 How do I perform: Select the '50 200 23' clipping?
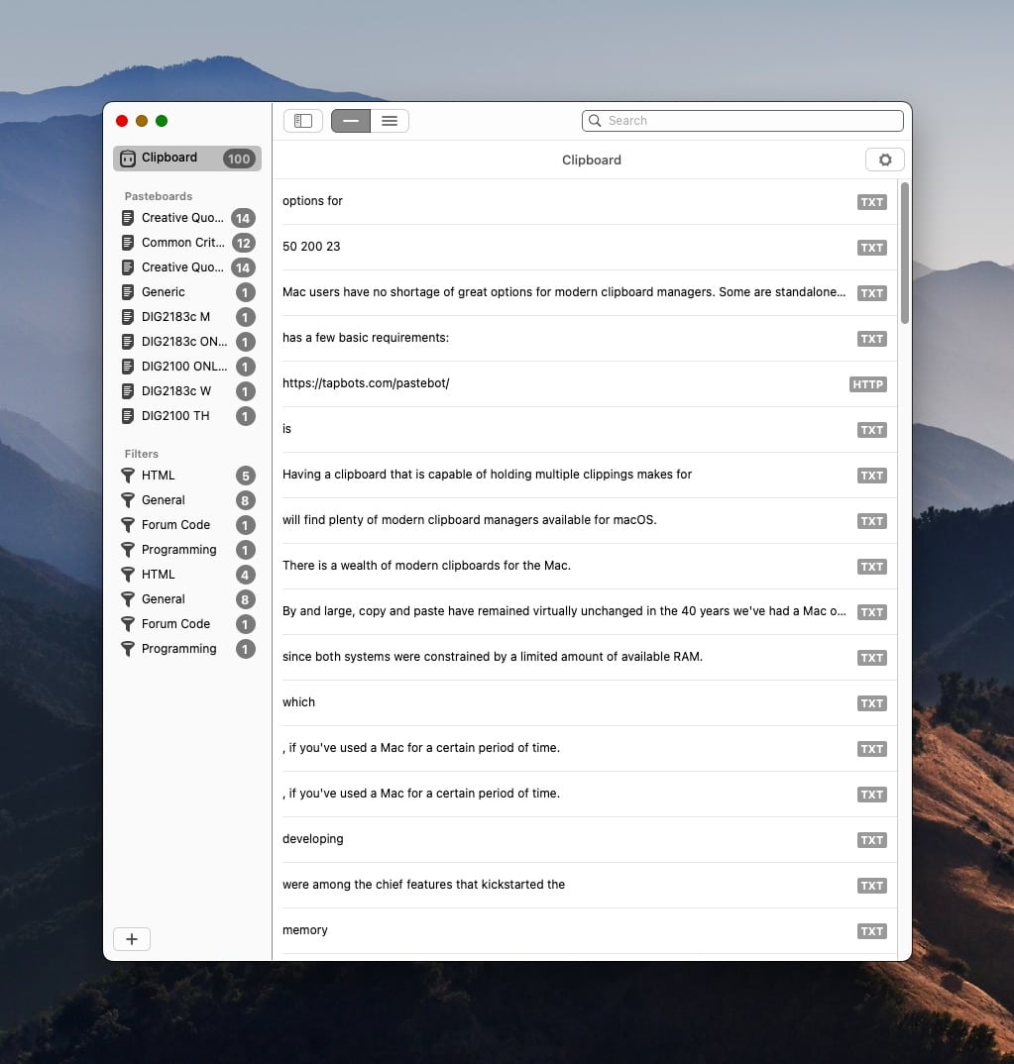[311, 247]
